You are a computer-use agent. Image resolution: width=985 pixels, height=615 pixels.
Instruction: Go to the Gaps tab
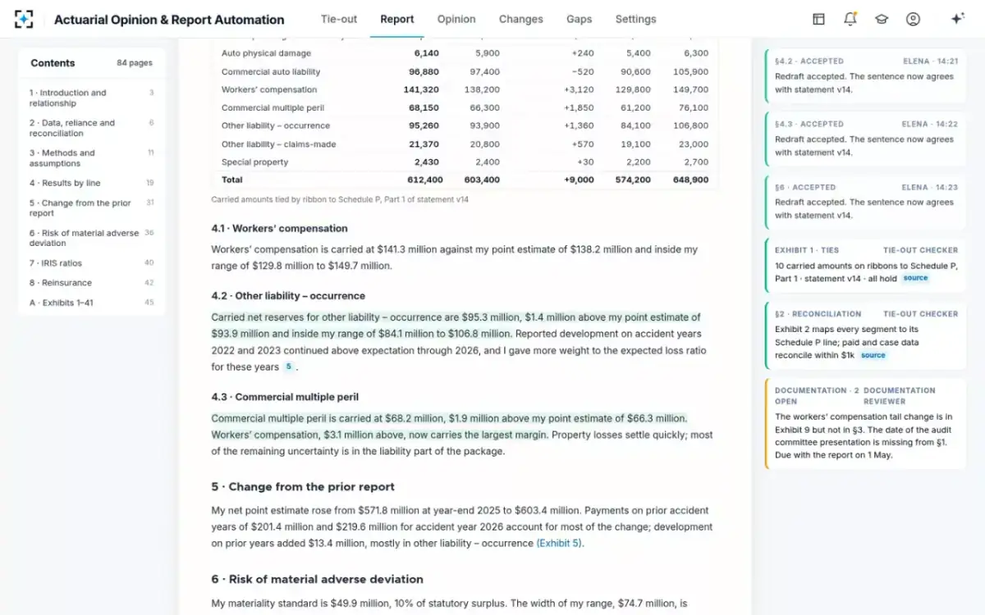pyautogui.click(x=580, y=19)
